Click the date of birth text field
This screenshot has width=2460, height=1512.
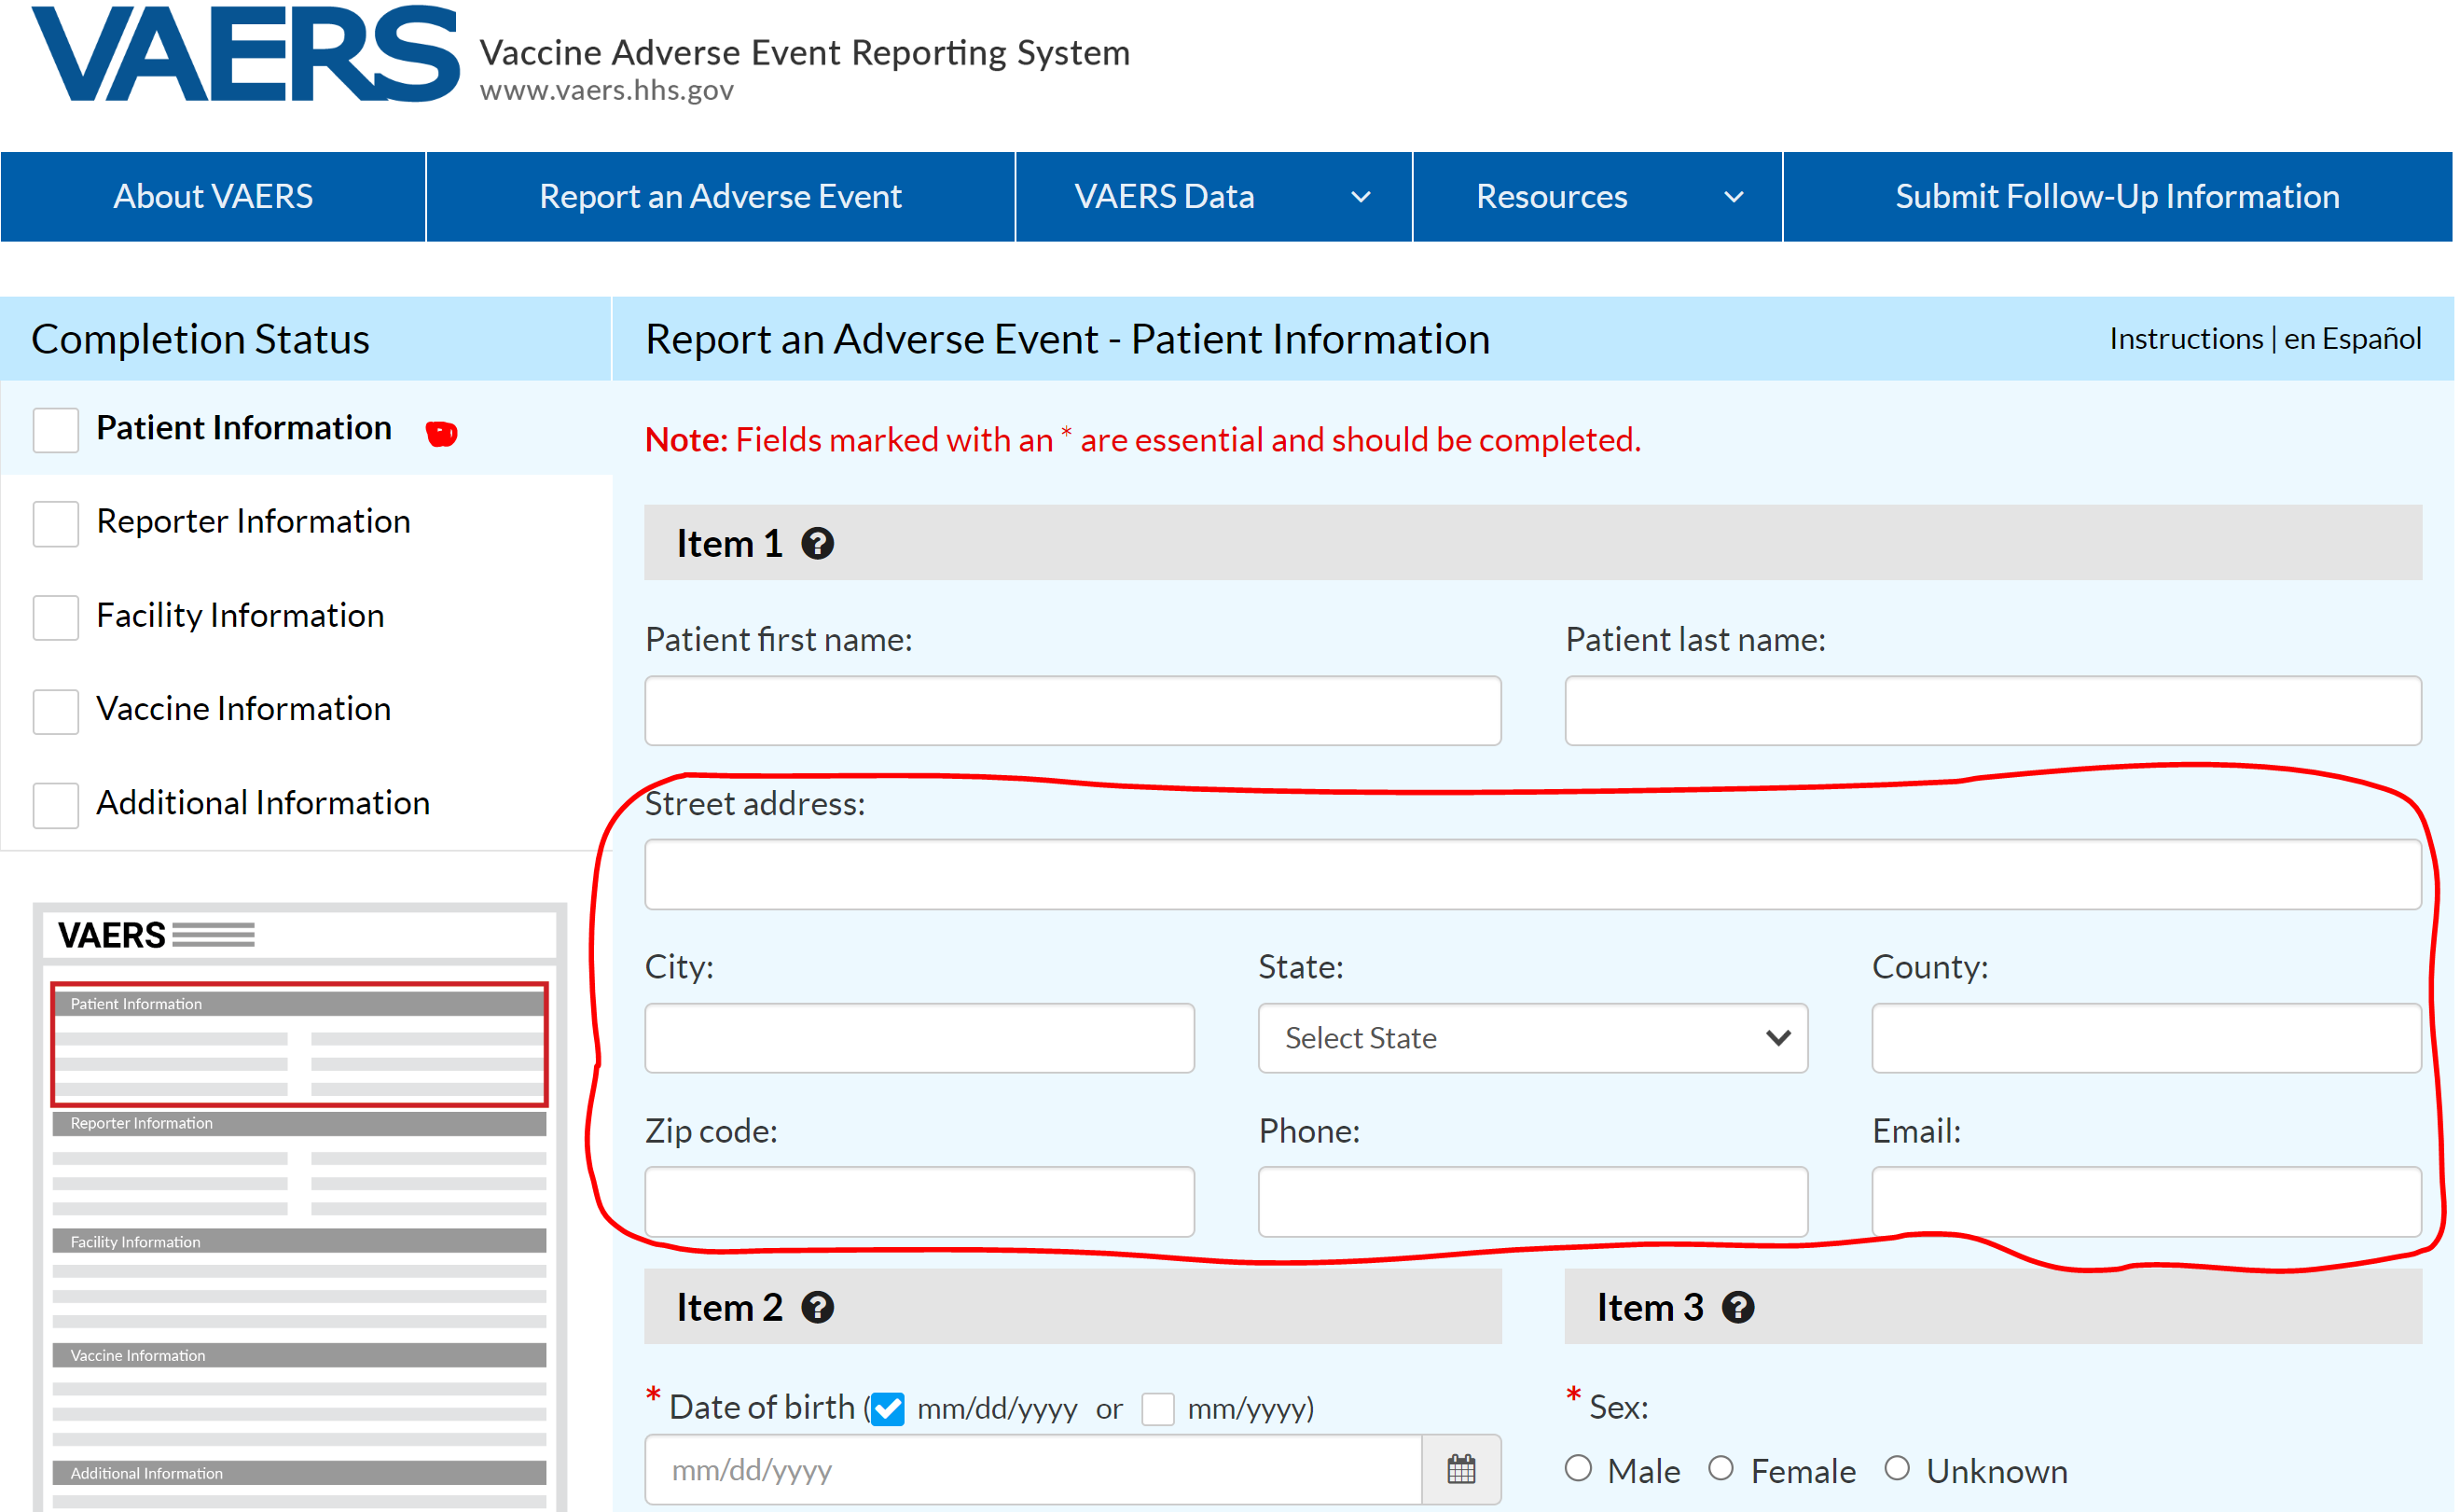pyautogui.click(x=1032, y=1469)
